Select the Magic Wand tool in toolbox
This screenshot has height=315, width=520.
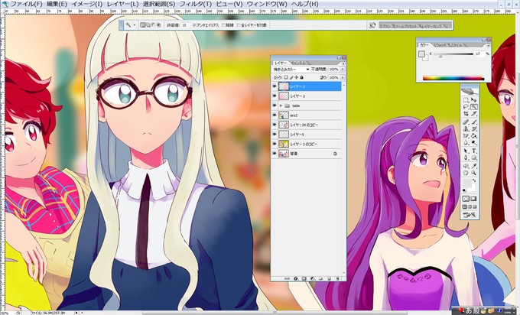tap(474, 107)
